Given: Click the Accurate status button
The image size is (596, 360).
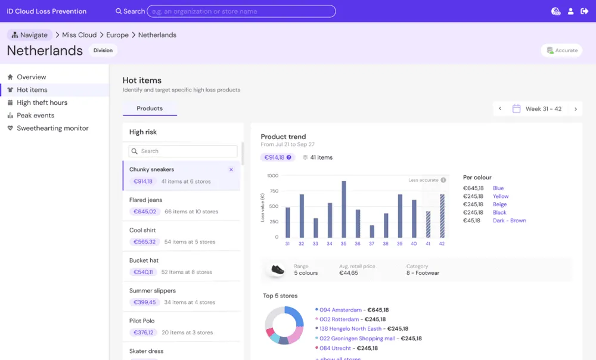Looking at the screenshot, I should (561, 51).
